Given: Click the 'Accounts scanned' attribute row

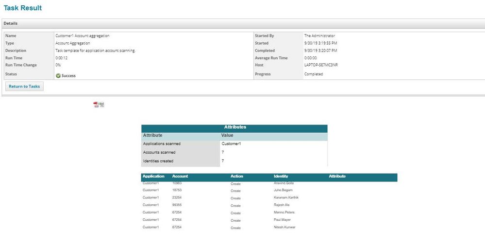Looking at the screenshot, I should (x=234, y=153).
